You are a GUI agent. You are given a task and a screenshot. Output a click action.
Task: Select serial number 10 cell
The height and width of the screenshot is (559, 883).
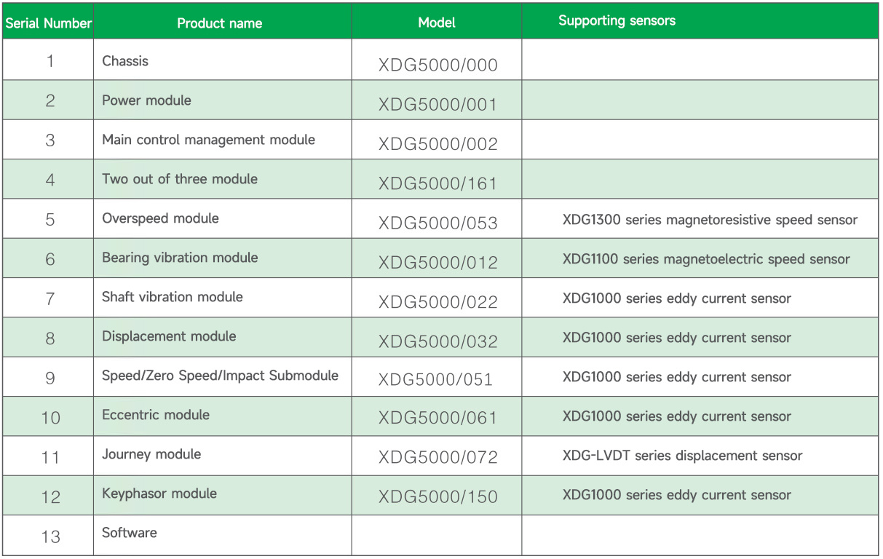[48, 416]
